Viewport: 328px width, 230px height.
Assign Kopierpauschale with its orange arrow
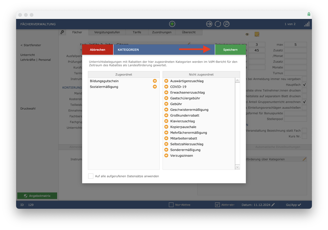click(166, 127)
